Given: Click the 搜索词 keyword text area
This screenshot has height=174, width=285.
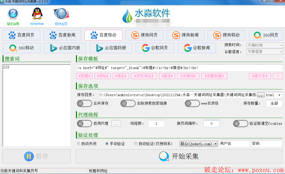Looking at the screenshot, I should 36,105.
